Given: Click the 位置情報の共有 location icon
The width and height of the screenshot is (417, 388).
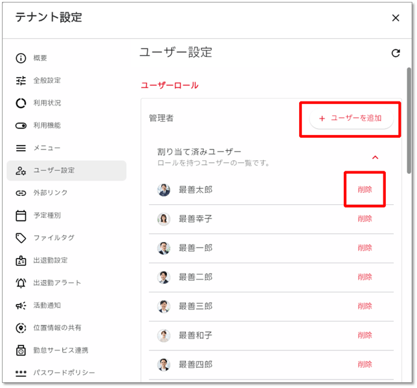Looking at the screenshot, I should tap(21, 328).
